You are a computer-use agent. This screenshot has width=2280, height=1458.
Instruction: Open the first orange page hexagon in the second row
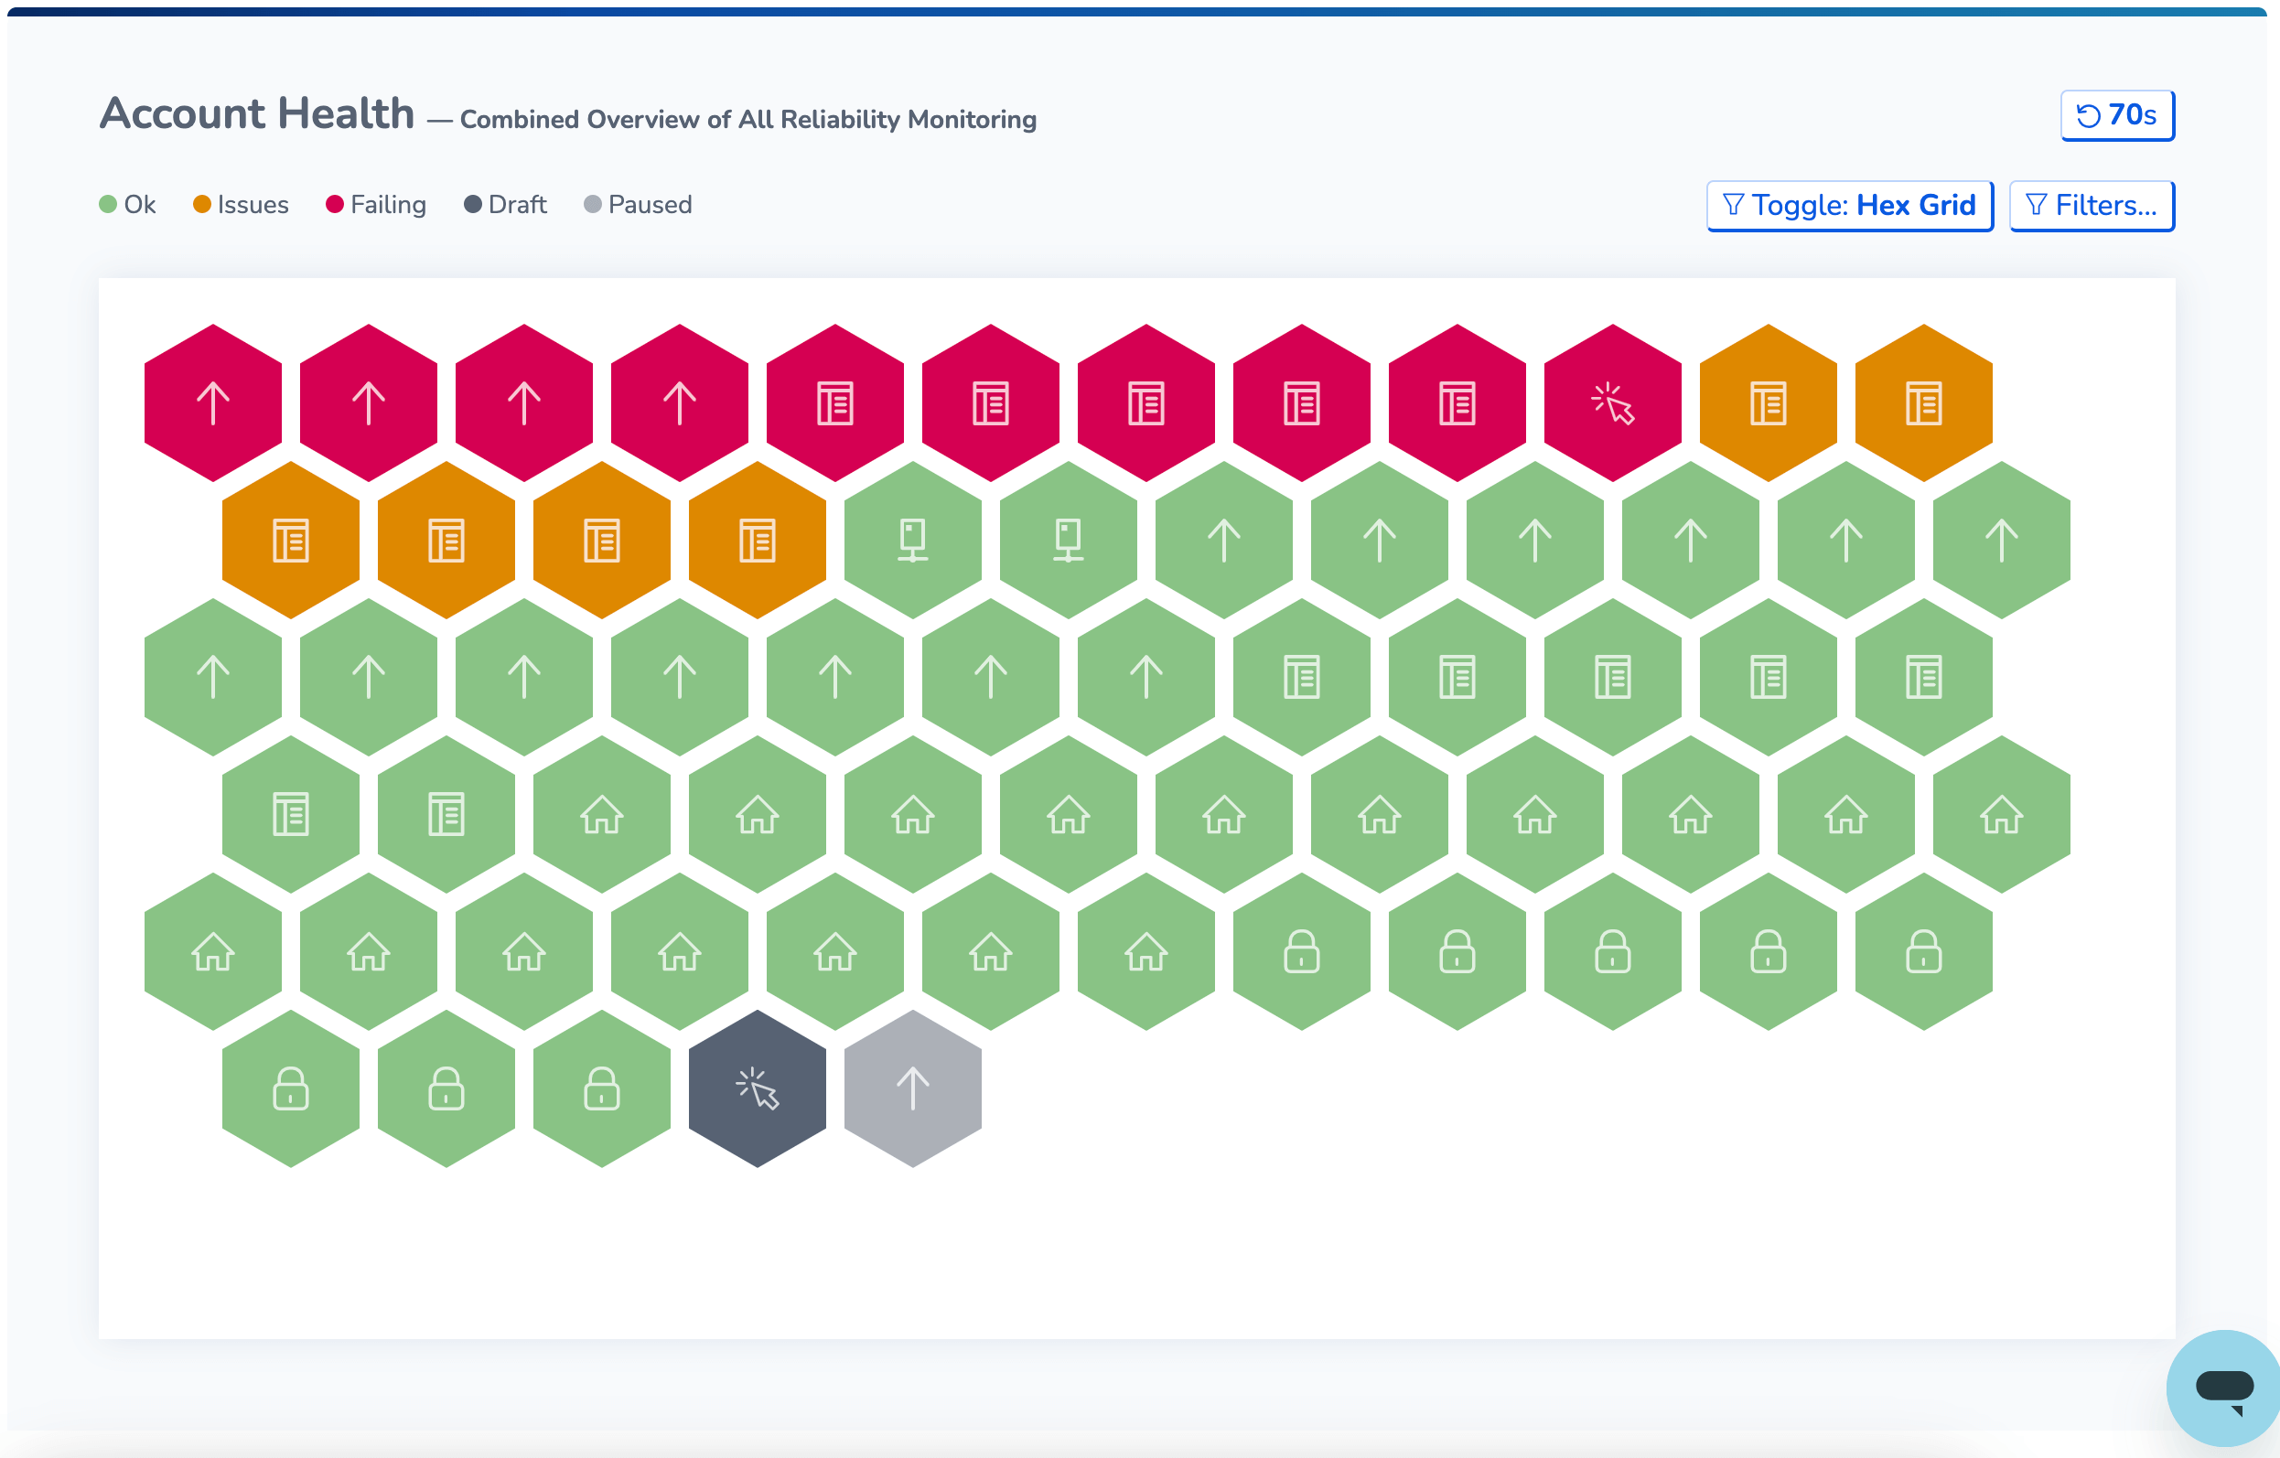(x=291, y=541)
